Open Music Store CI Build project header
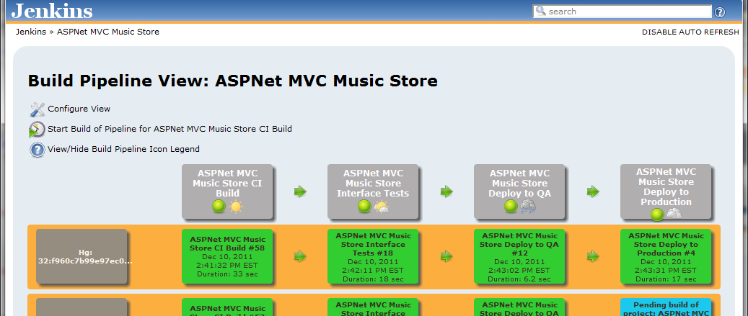This screenshot has width=748, height=316. [x=227, y=184]
